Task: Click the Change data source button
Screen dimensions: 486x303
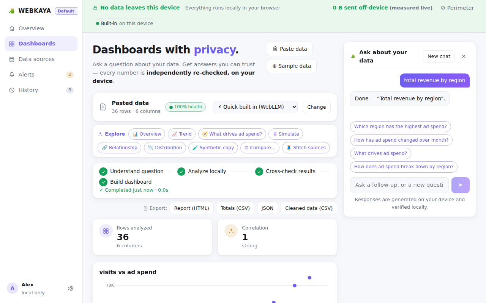Action: tap(317, 107)
